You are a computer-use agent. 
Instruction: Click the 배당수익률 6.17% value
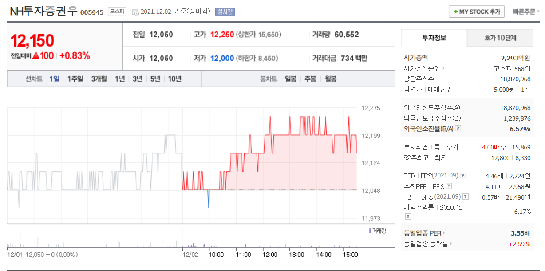(522, 212)
